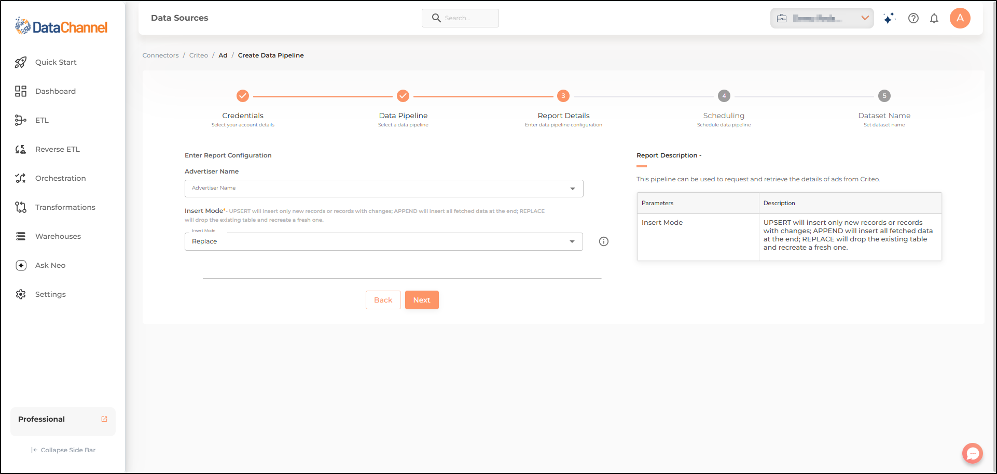This screenshot has width=997, height=474.
Task: Click the ETL pipeline icon
Action: coord(21,120)
